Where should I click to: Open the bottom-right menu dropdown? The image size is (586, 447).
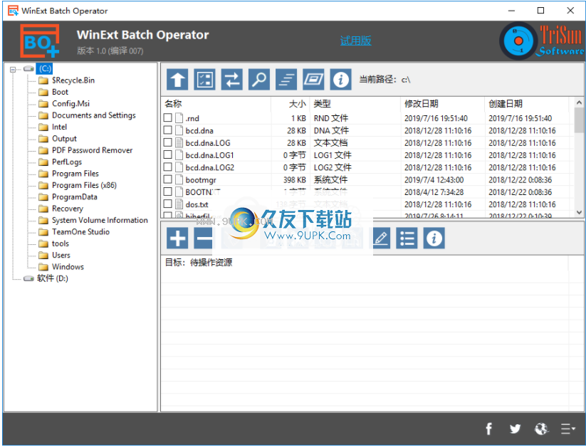(567, 428)
